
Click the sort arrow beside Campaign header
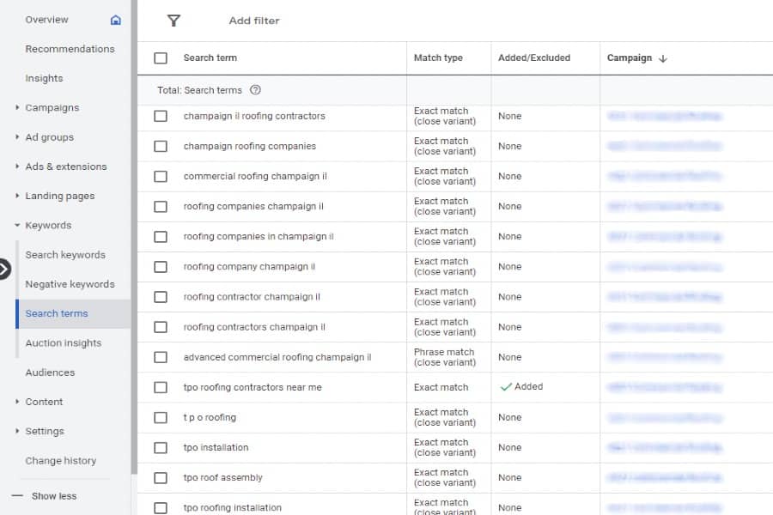pyautogui.click(x=662, y=58)
